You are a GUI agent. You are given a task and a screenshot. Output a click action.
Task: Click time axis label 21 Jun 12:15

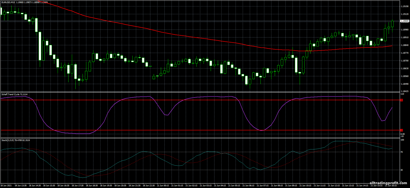(x=334, y=185)
